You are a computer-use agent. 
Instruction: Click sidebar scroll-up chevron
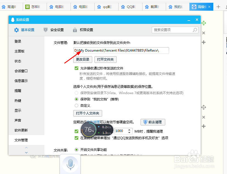[x=26, y=148]
